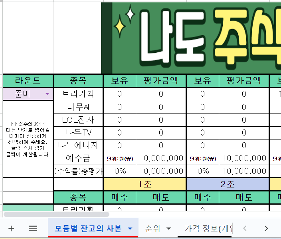Select 1조's 보유 cell for 트리기획

tap(119, 94)
